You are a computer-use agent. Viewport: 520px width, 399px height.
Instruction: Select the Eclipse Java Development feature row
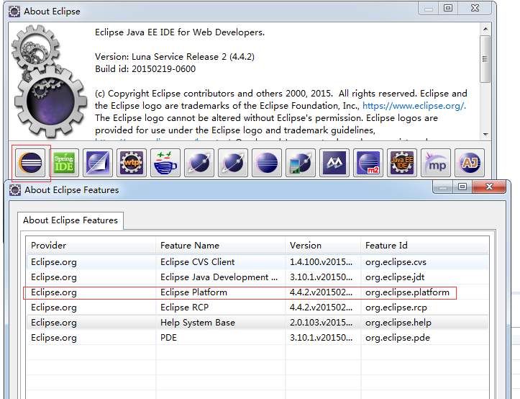257,277
